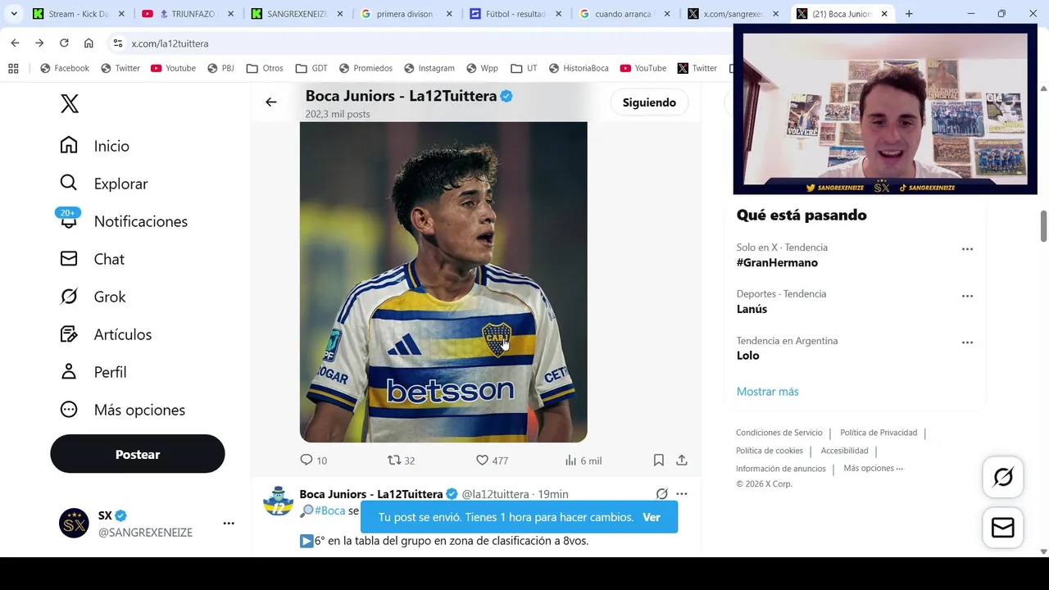Viewport: 1049px width, 590px height.
Task: Open Grok from sidebar
Action: 93,297
